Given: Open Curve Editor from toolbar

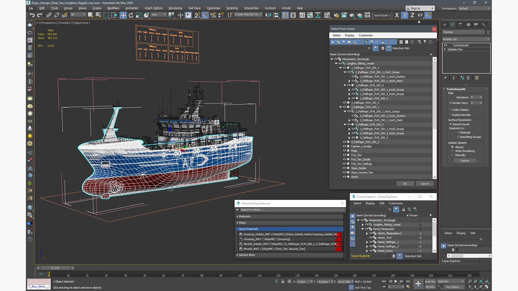Looking at the screenshot, I should click(x=310, y=15).
